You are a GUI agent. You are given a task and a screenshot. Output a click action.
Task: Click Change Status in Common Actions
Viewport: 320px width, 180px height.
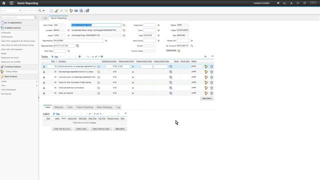11,71
